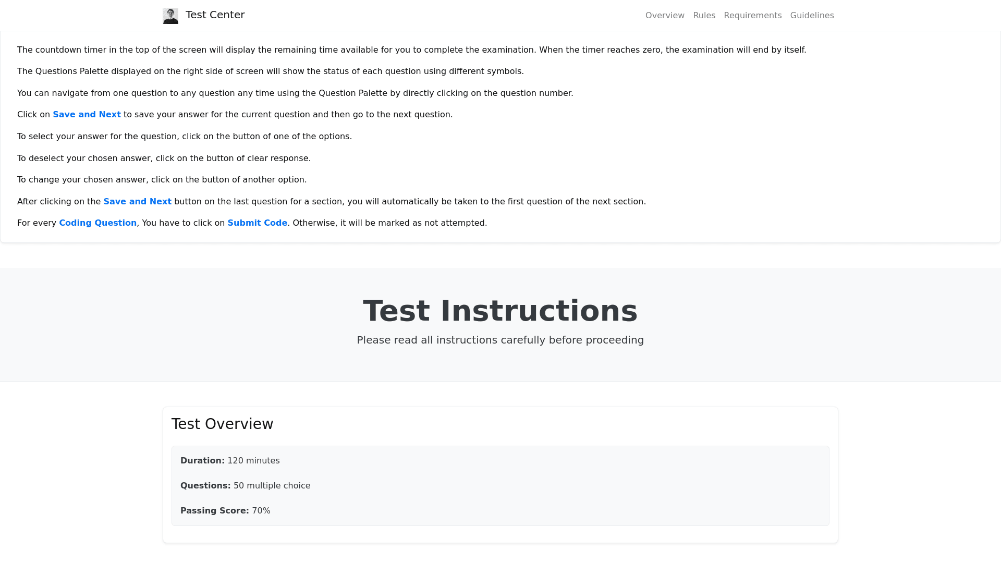The height and width of the screenshot is (563, 1001).
Task: Click the Test Overview card heading
Action: point(222,424)
